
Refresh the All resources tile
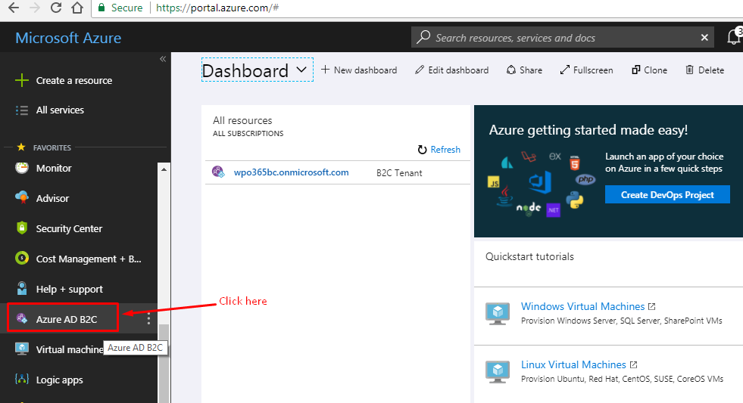(439, 150)
